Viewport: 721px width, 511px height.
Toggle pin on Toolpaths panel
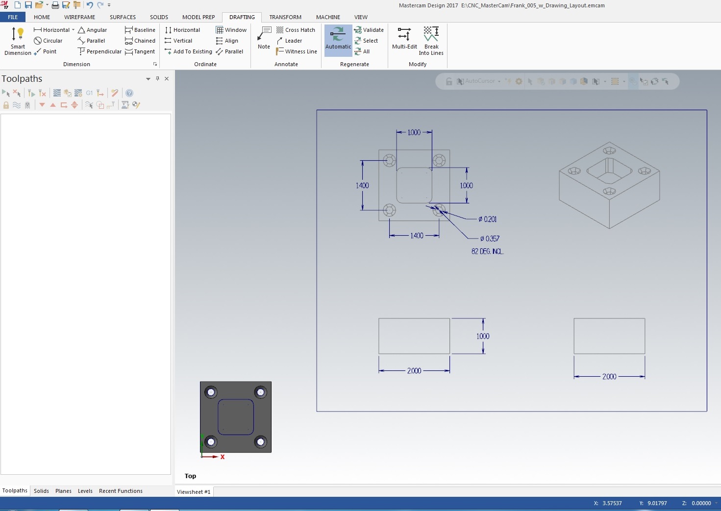pyautogui.click(x=157, y=78)
